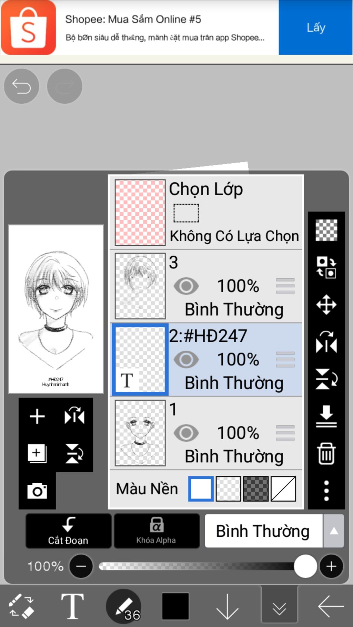Screen dimensions: 353x627
Task: Hide layer 3 using its eye icon
Action: pyautogui.click(x=186, y=286)
